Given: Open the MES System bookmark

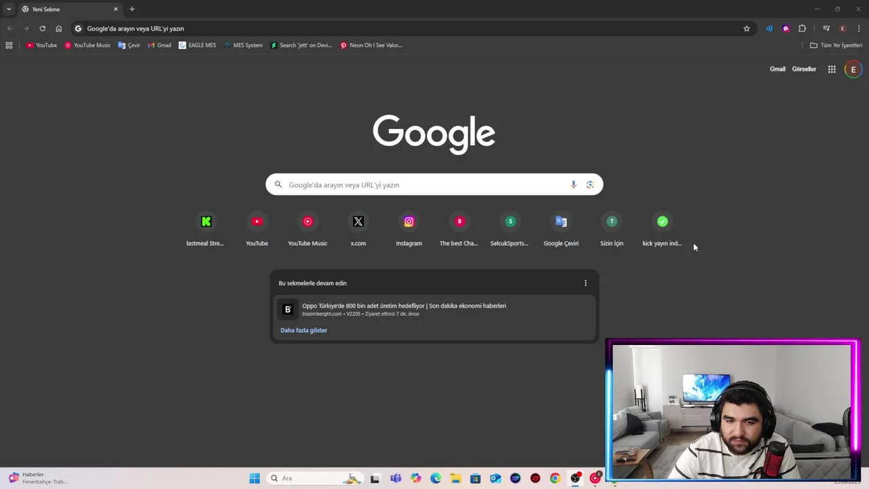Looking at the screenshot, I should coord(243,46).
